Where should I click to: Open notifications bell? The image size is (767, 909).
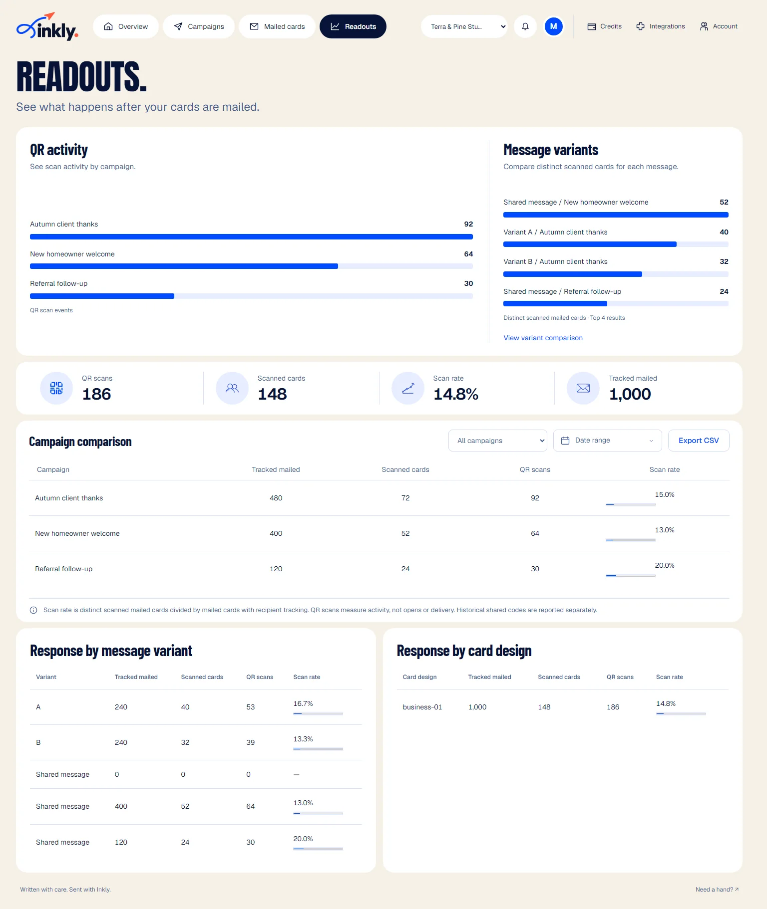525,26
